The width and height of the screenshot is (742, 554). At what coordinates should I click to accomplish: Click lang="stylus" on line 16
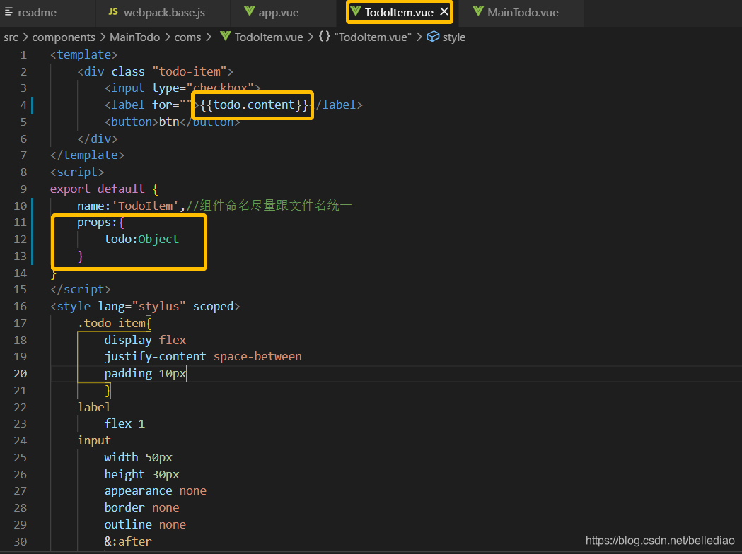(142, 306)
